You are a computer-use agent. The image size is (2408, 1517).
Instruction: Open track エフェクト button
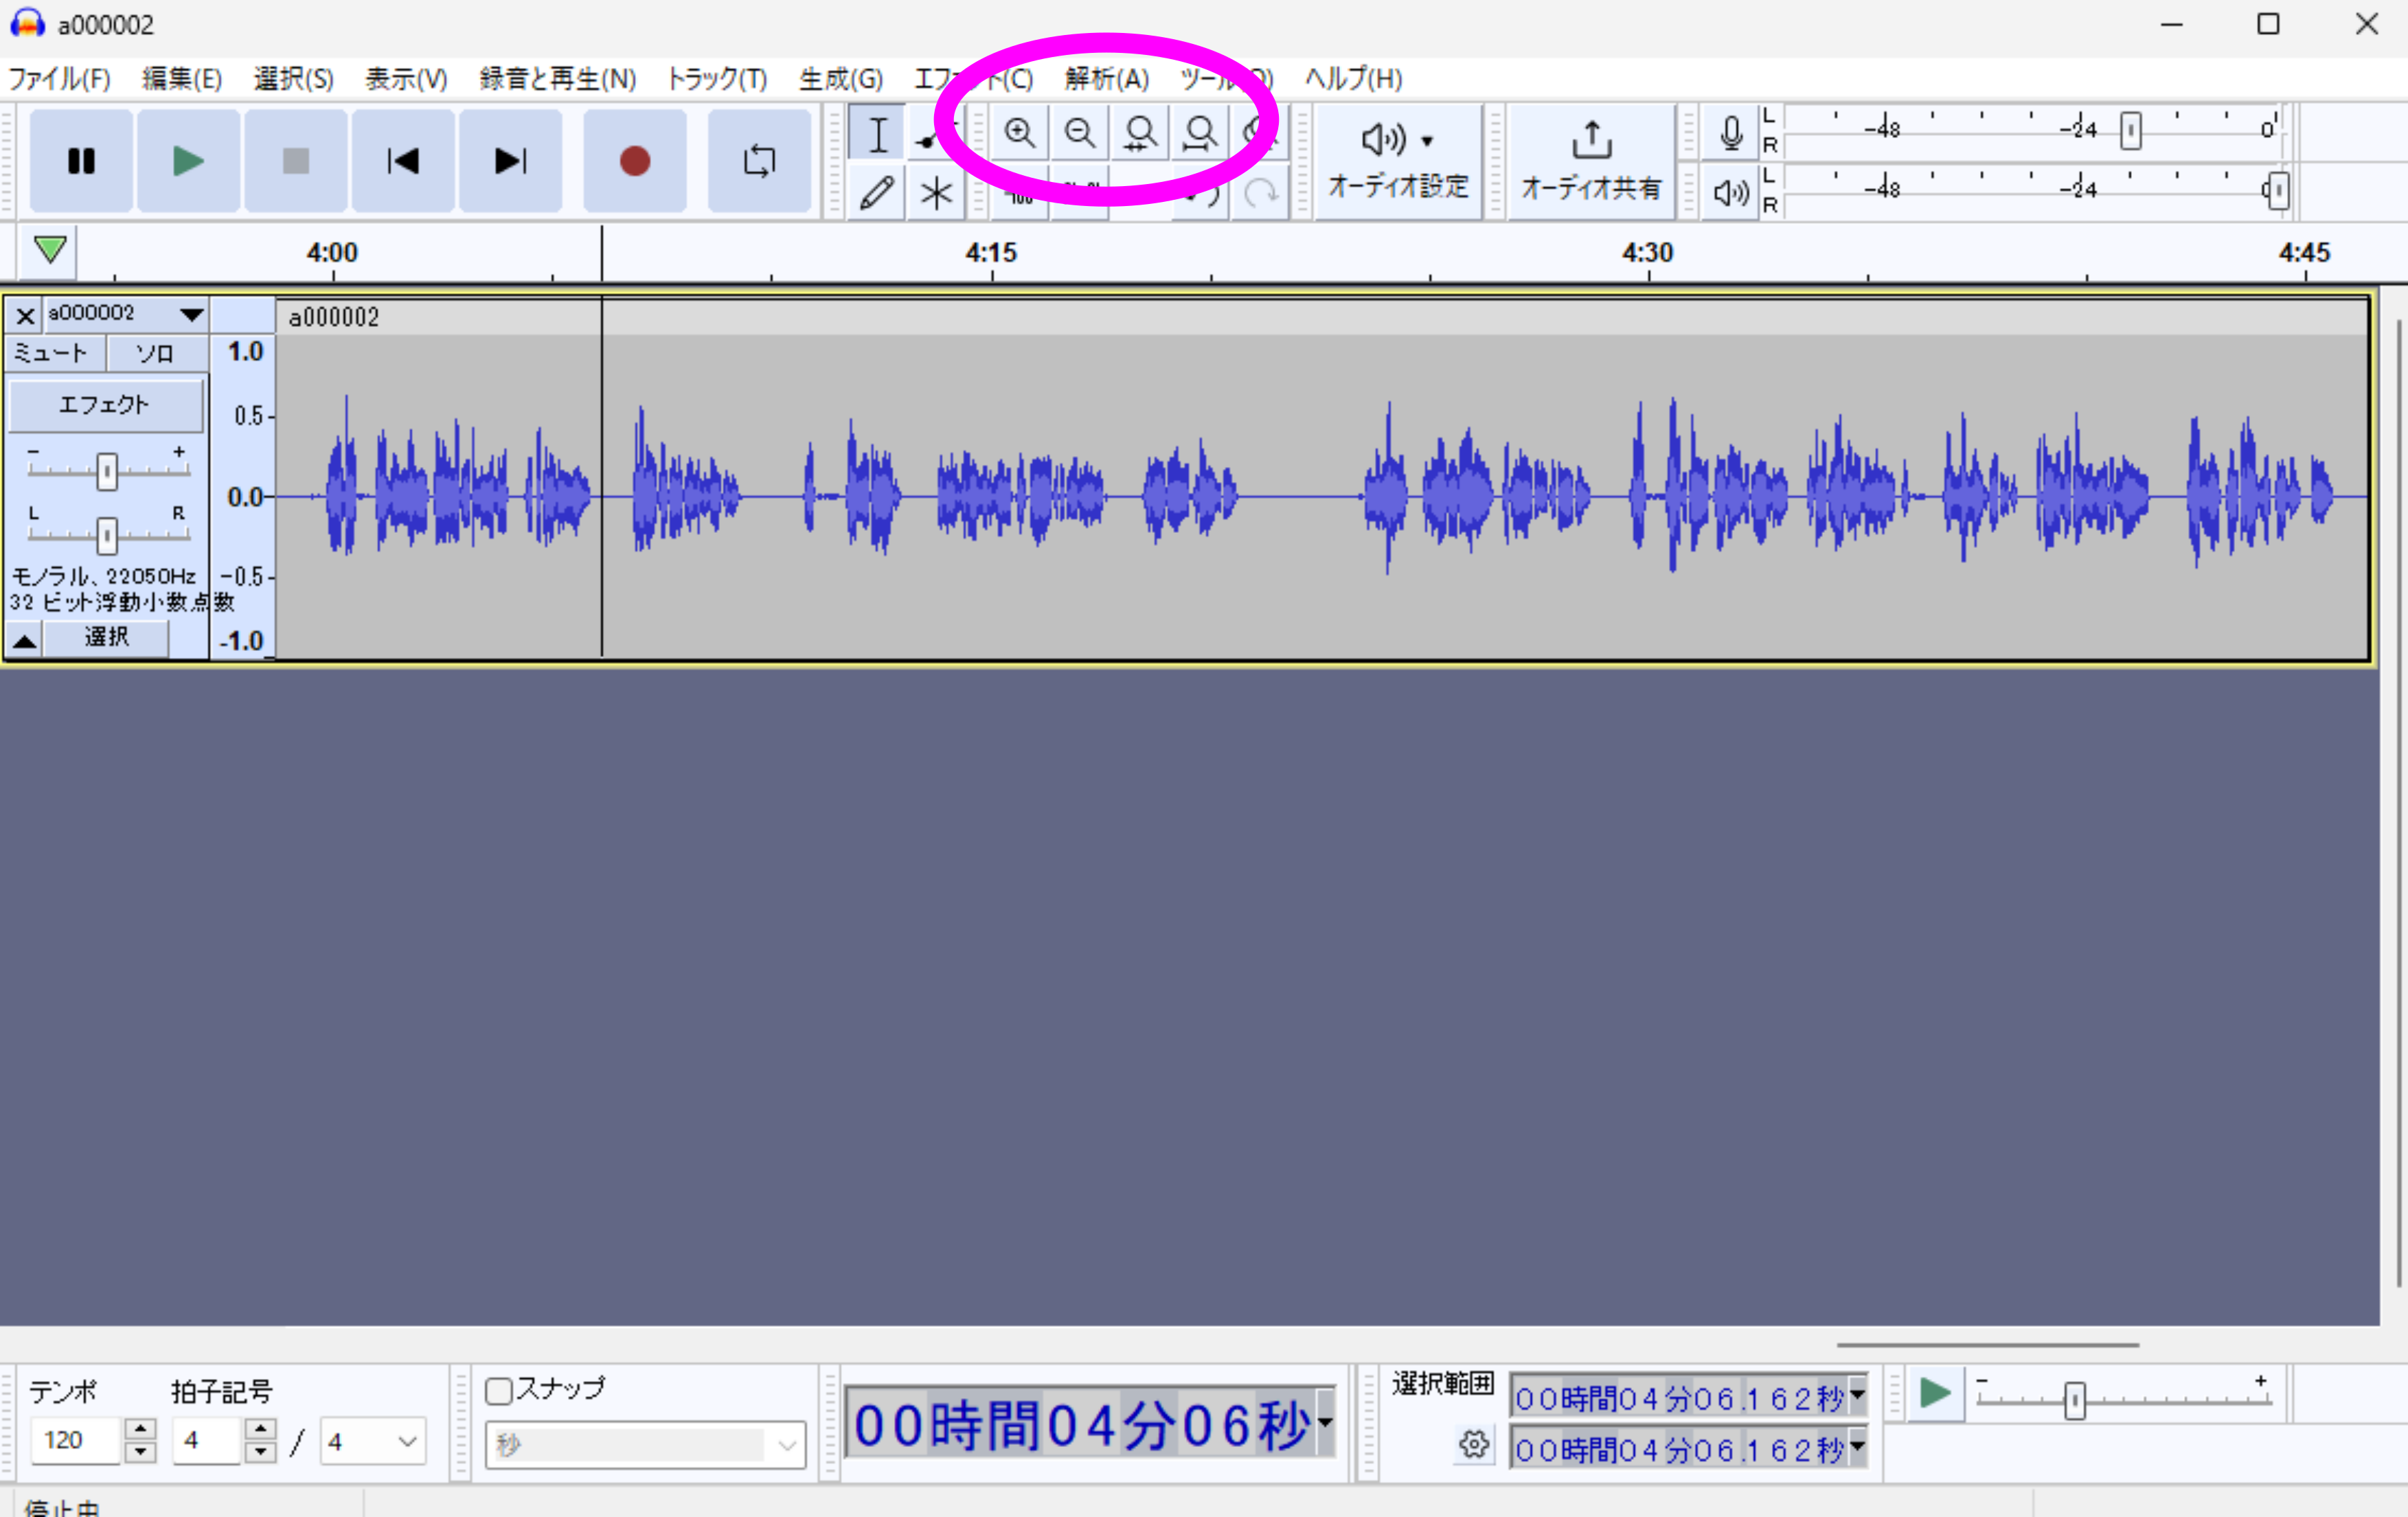coord(105,405)
